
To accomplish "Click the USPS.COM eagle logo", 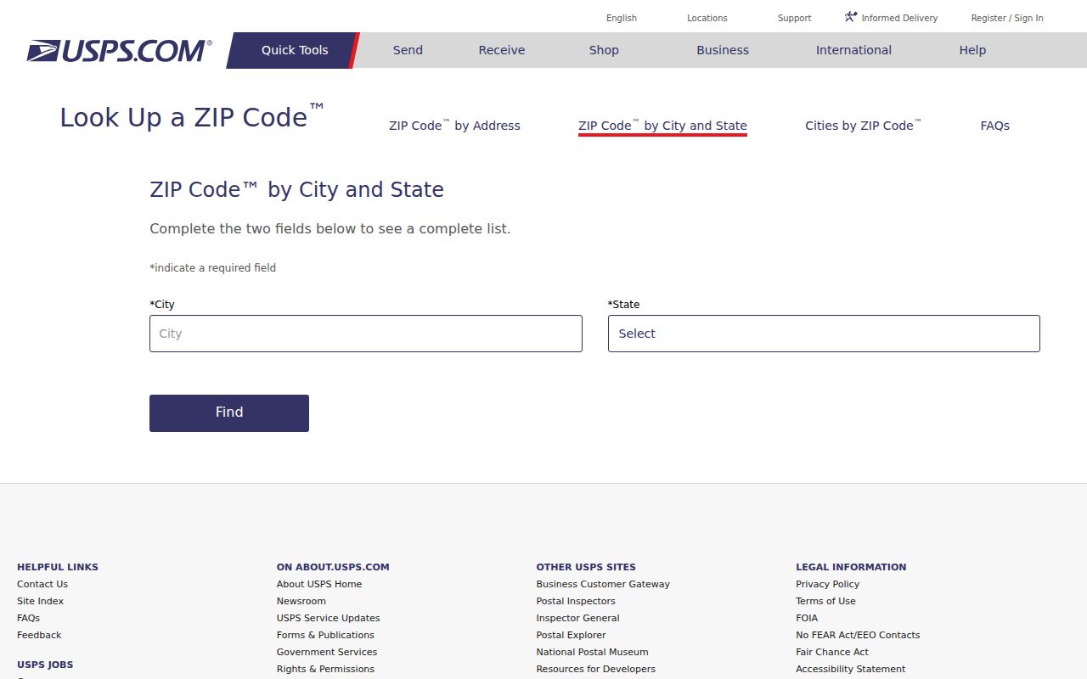I will coord(119,51).
